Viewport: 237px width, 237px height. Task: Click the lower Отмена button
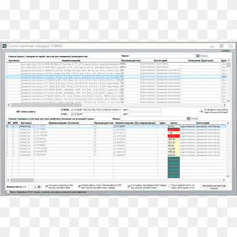(x=193, y=118)
